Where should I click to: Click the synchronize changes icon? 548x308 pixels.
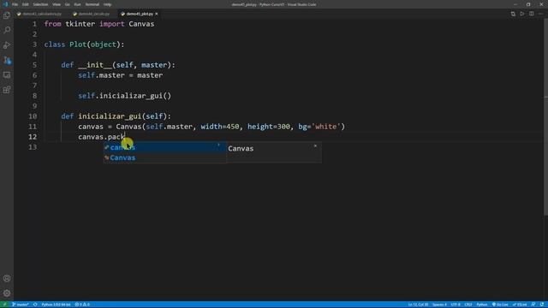click(35, 305)
